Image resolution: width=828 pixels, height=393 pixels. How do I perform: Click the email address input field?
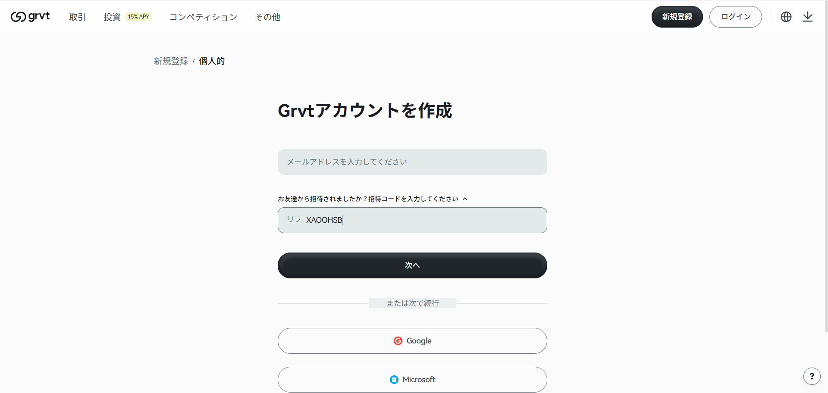412,162
